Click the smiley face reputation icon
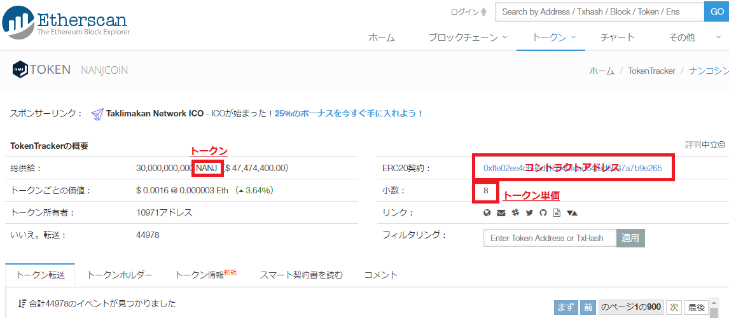 (x=721, y=145)
